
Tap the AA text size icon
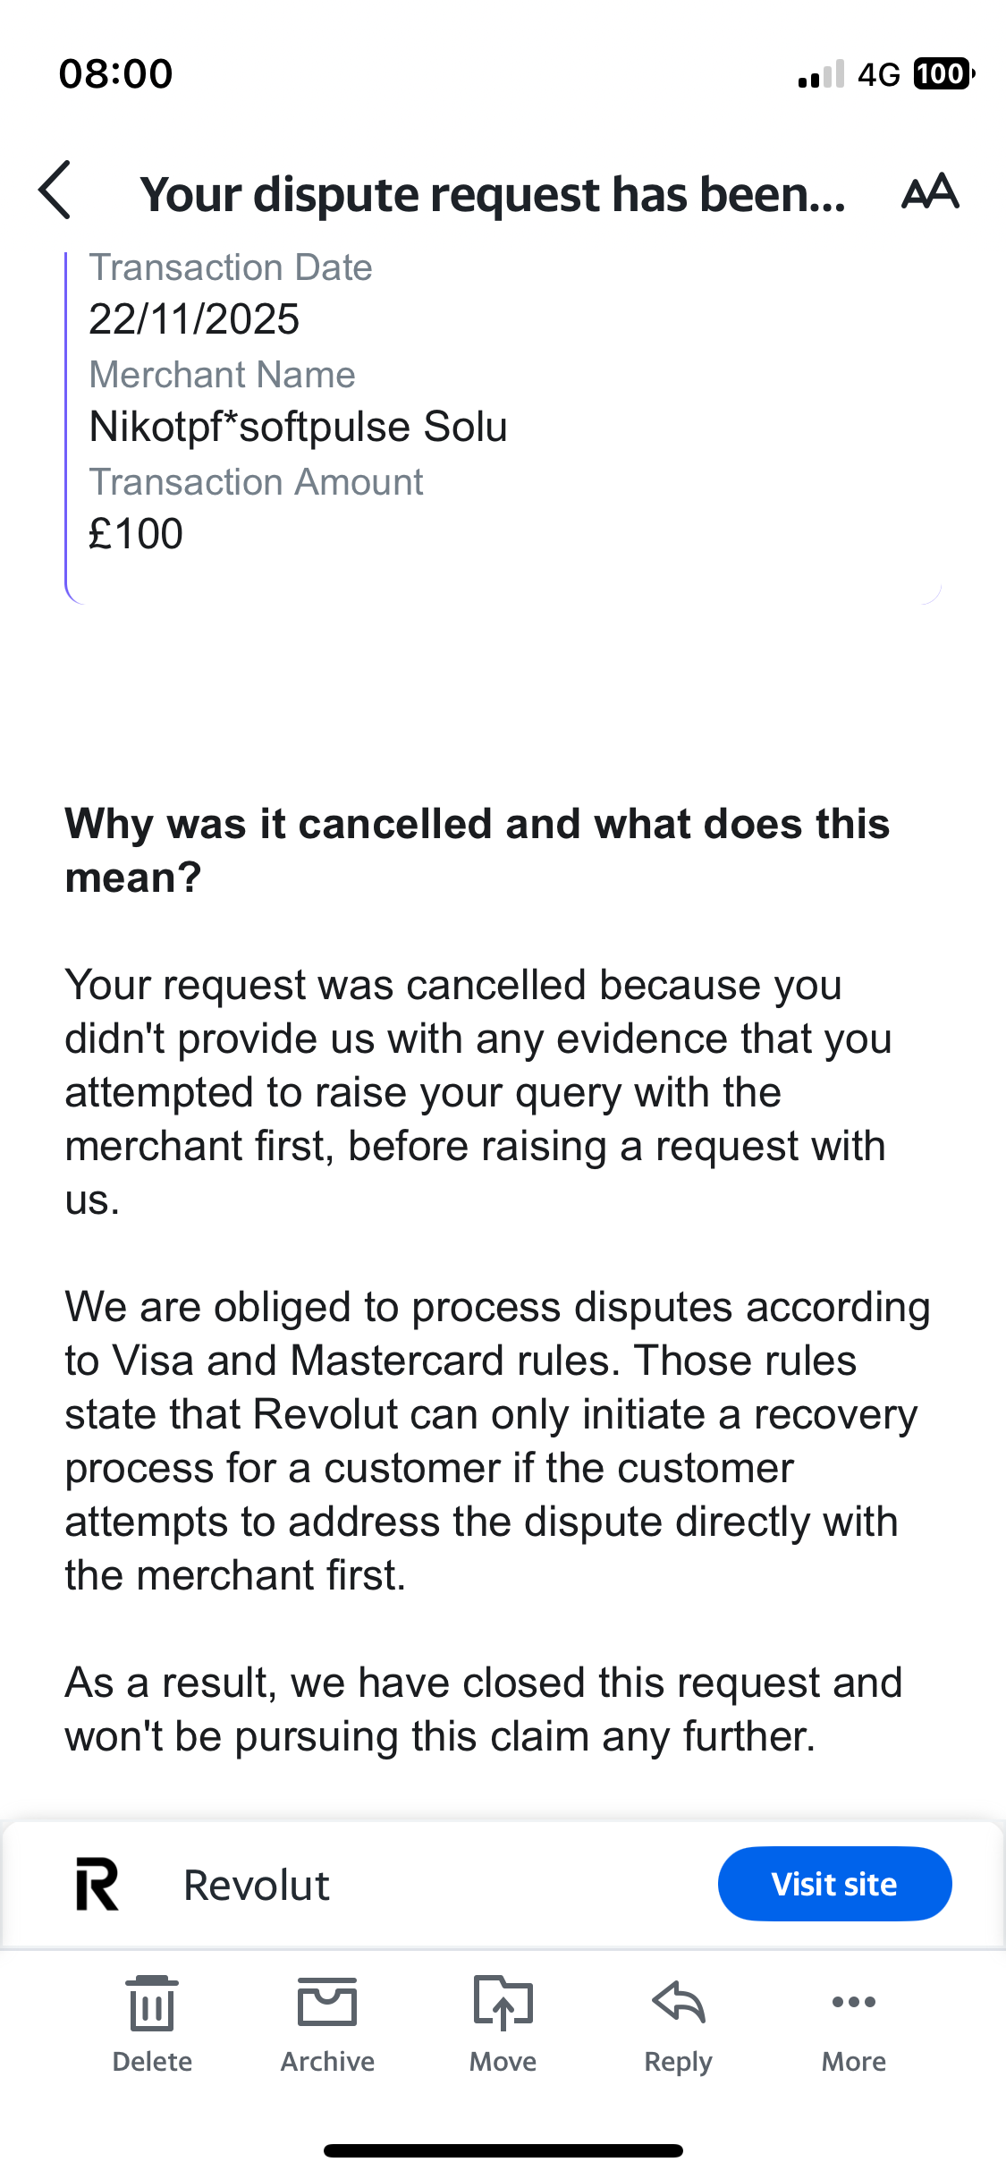(930, 191)
